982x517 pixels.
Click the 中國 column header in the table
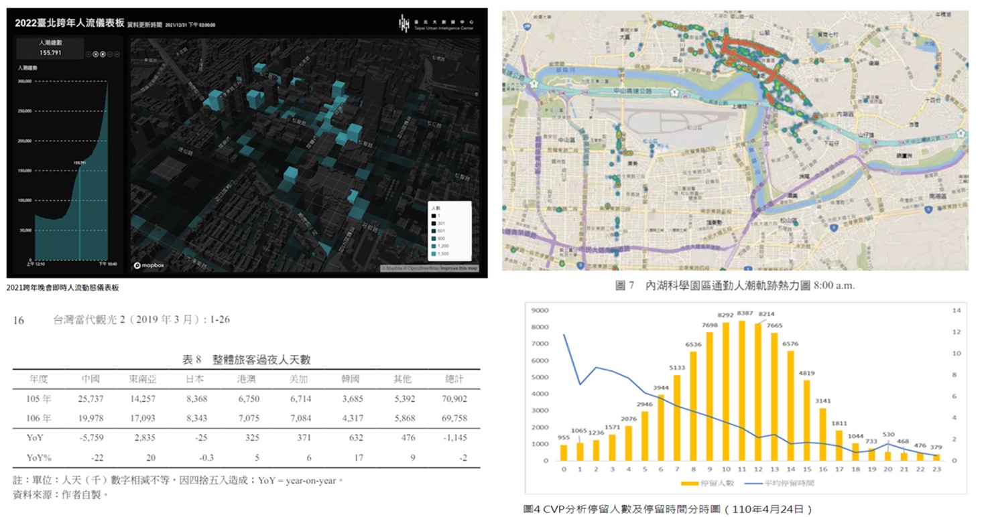(x=89, y=379)
